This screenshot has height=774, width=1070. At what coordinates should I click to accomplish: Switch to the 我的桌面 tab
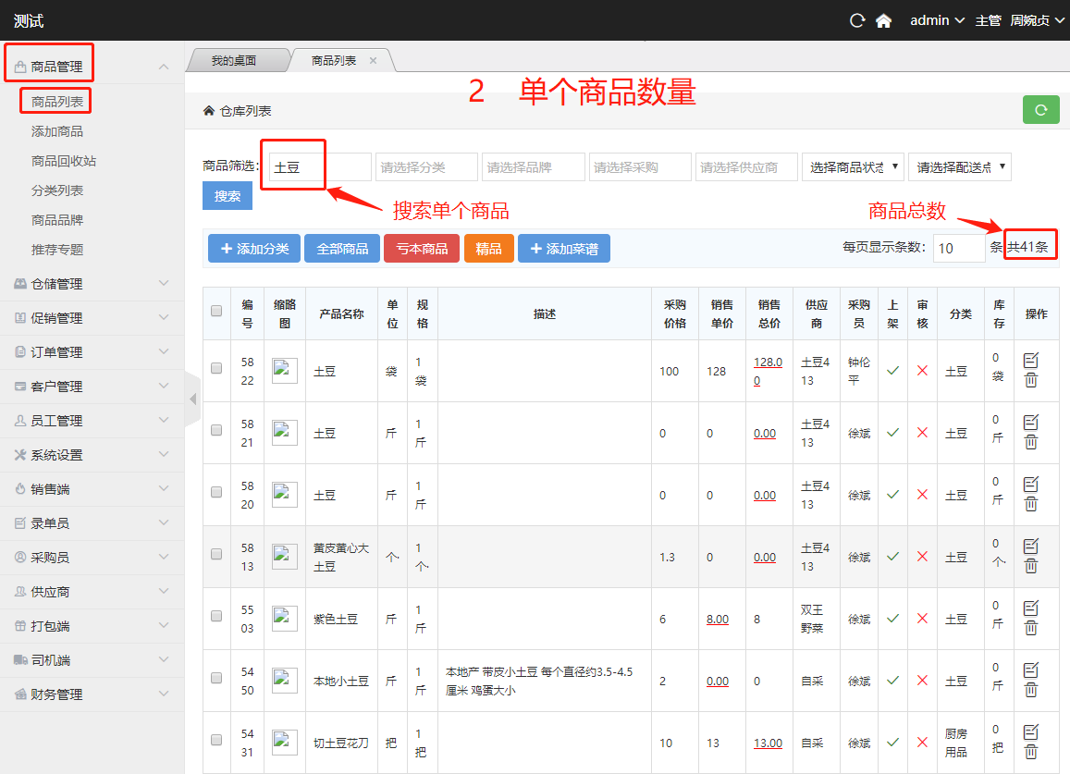pos(233,61)
